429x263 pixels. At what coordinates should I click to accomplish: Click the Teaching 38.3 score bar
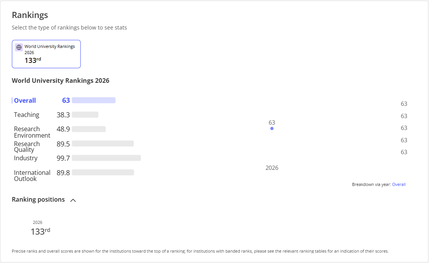point(85,115)
